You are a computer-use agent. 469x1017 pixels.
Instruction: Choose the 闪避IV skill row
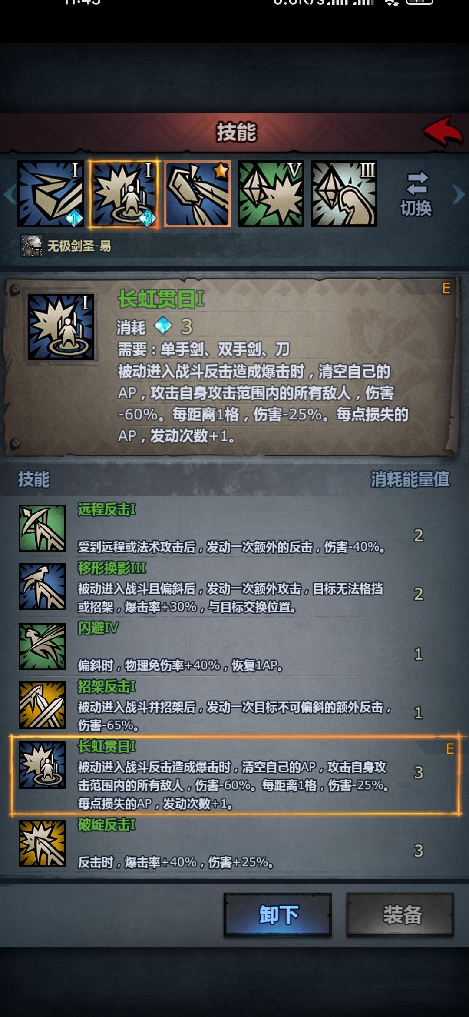(x=234, y=646)
